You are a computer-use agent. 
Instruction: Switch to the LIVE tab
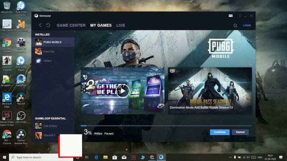(121, 25)
